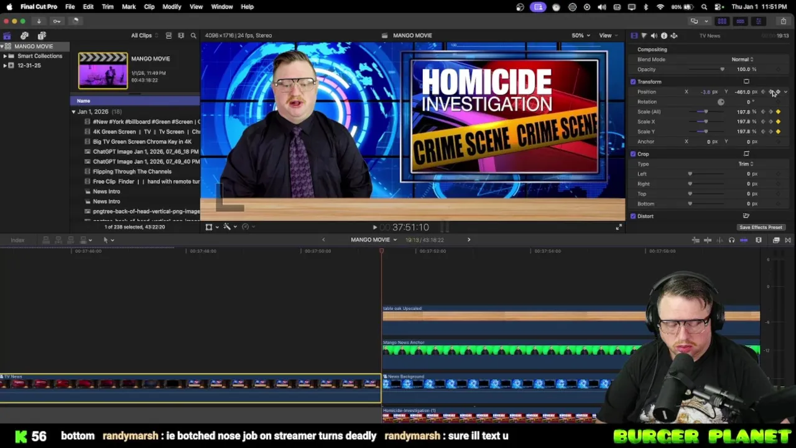Open Photos and Audio sidebar

coord(24,35)
